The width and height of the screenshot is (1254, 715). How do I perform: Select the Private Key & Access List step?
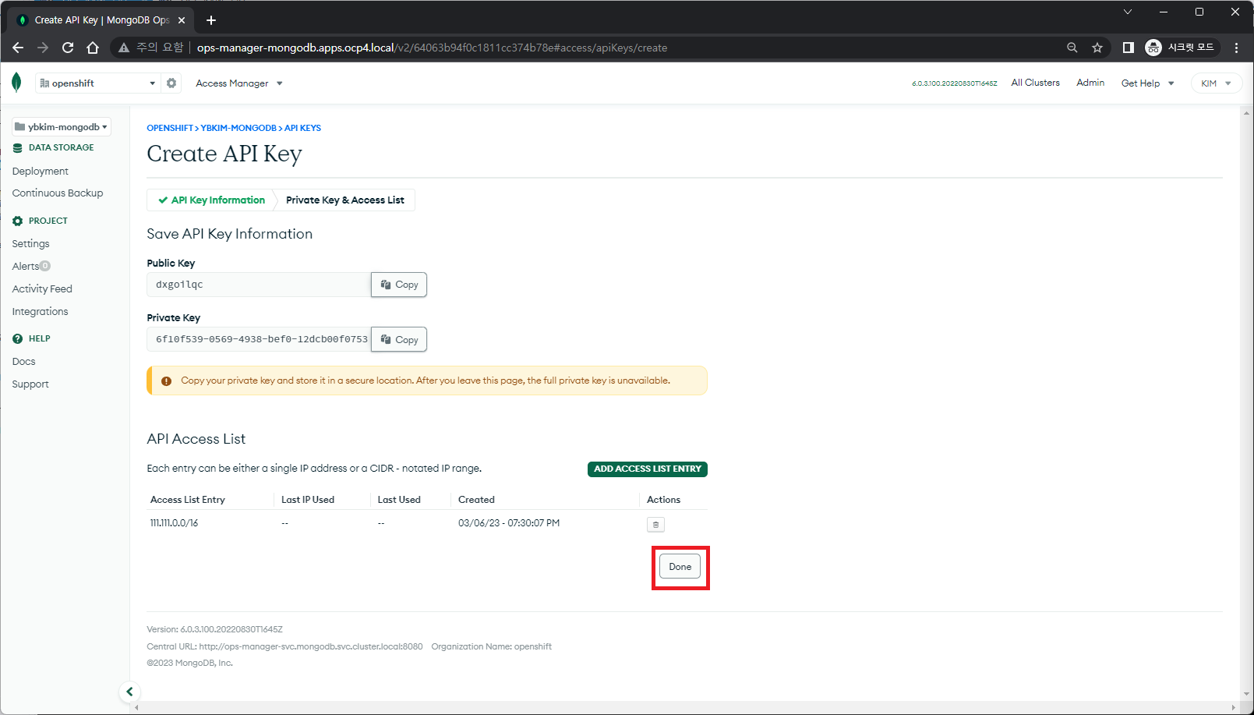pos(344,200)
